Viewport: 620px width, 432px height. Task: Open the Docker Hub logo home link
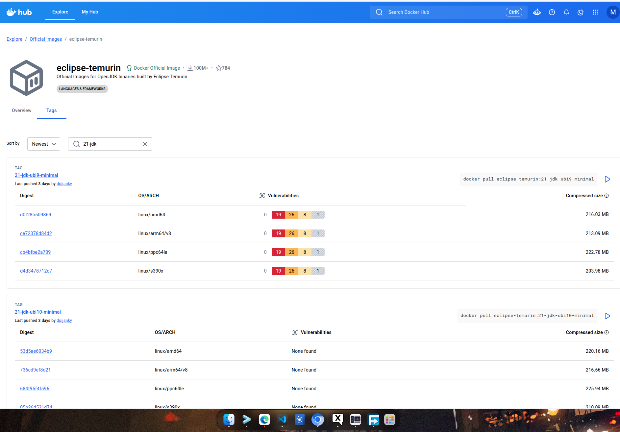[x=19, y=12]
